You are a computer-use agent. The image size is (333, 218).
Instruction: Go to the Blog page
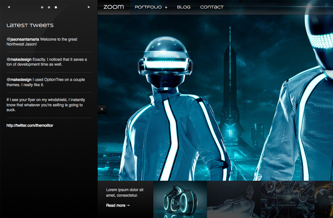point(184,7)
